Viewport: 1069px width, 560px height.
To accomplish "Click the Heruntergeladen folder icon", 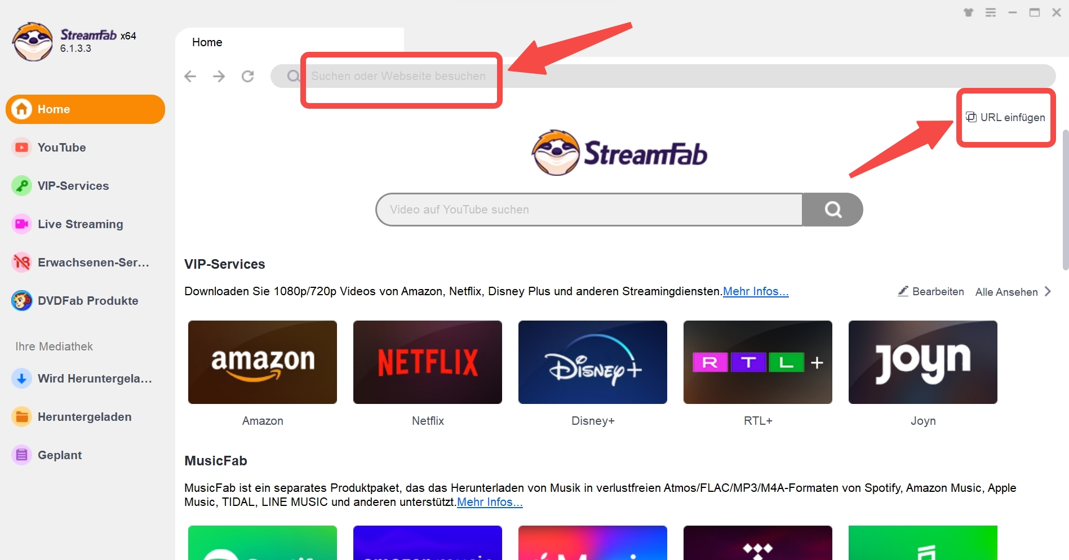I will click(x=22, y=417).
